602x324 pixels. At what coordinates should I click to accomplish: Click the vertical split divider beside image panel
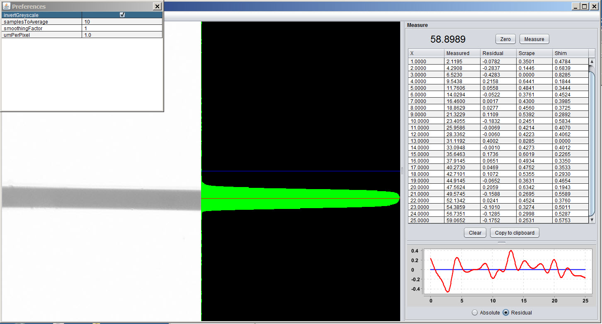click(x=402, y=170)
